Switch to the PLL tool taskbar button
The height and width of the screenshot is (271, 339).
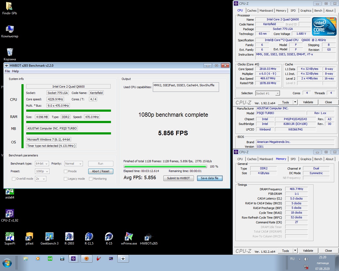click(x=111, y=259)
